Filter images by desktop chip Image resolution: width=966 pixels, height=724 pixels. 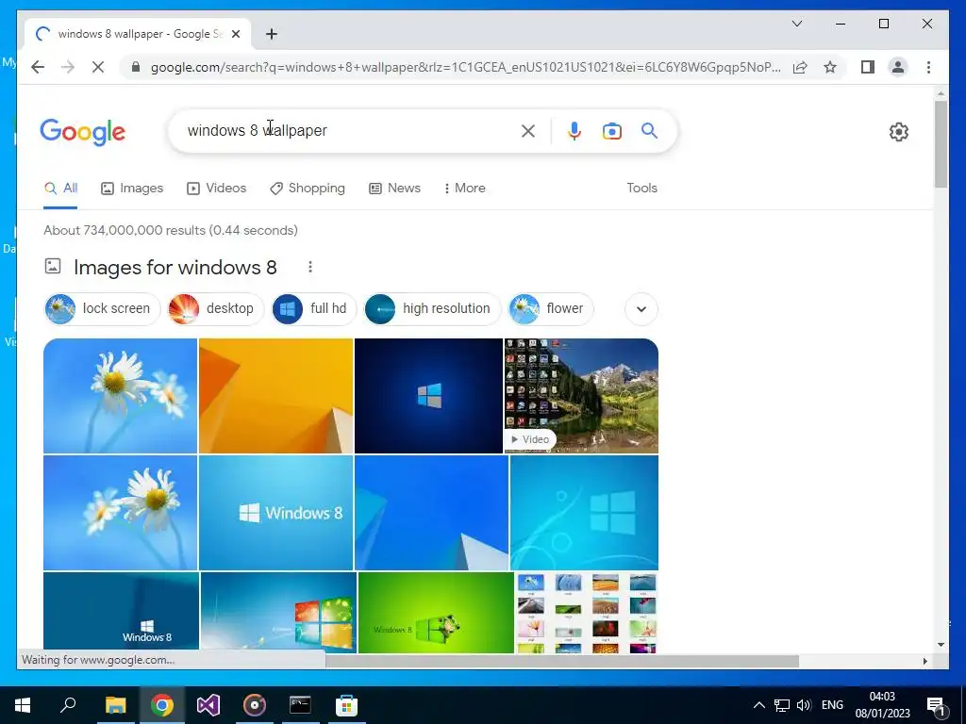pos(216,308)
